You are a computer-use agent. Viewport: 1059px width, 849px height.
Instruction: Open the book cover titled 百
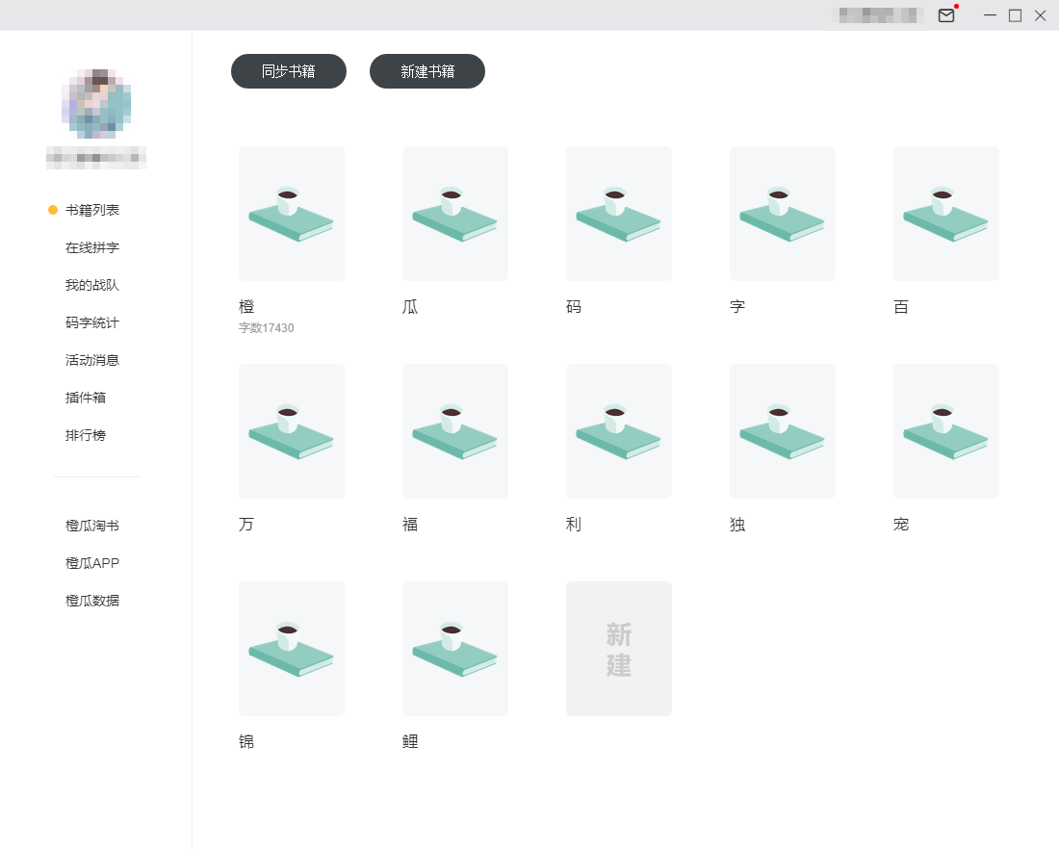click(x=946, y=214)
